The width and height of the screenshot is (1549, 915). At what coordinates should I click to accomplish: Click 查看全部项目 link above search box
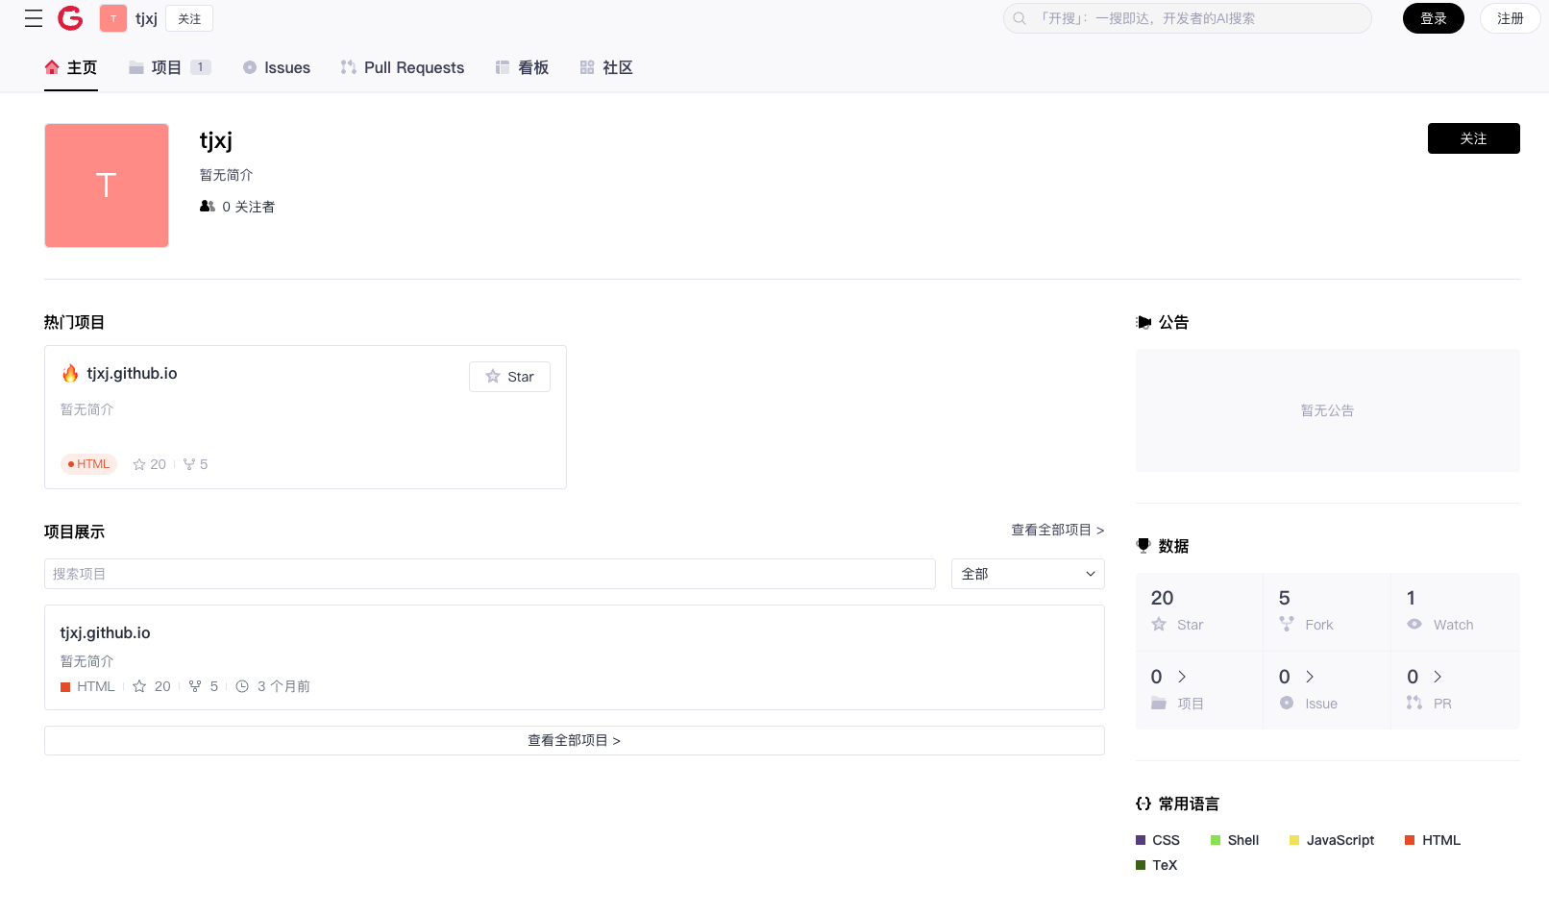(x=1057, y=531)
